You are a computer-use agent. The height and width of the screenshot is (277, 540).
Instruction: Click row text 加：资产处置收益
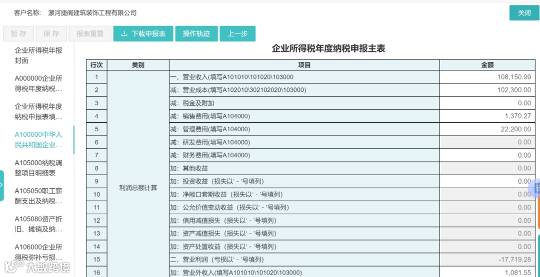[x=223, y=247]
